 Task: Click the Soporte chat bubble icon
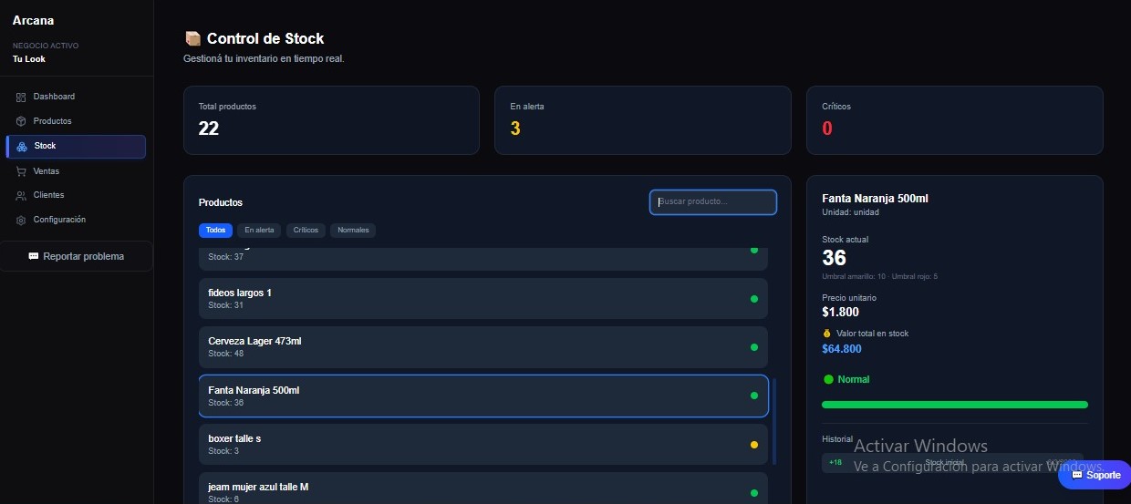pyautogui.click(x=1077, y=475)
